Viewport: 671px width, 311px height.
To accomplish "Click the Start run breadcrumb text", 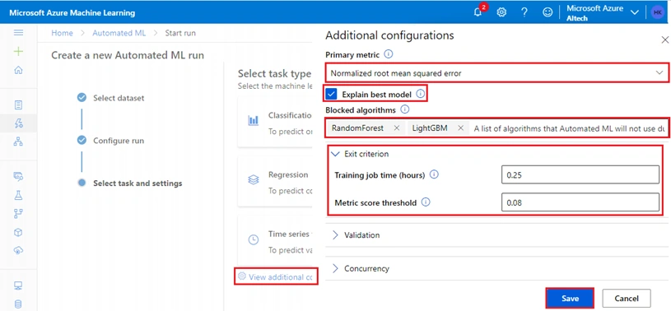I will coord(180,33).
